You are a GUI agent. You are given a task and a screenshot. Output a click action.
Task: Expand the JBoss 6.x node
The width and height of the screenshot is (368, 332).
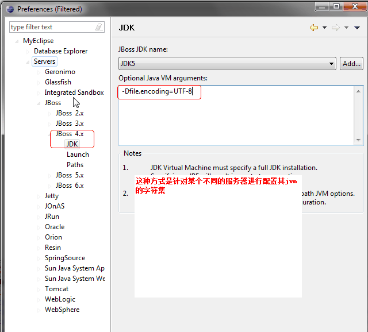pos(49,186)
